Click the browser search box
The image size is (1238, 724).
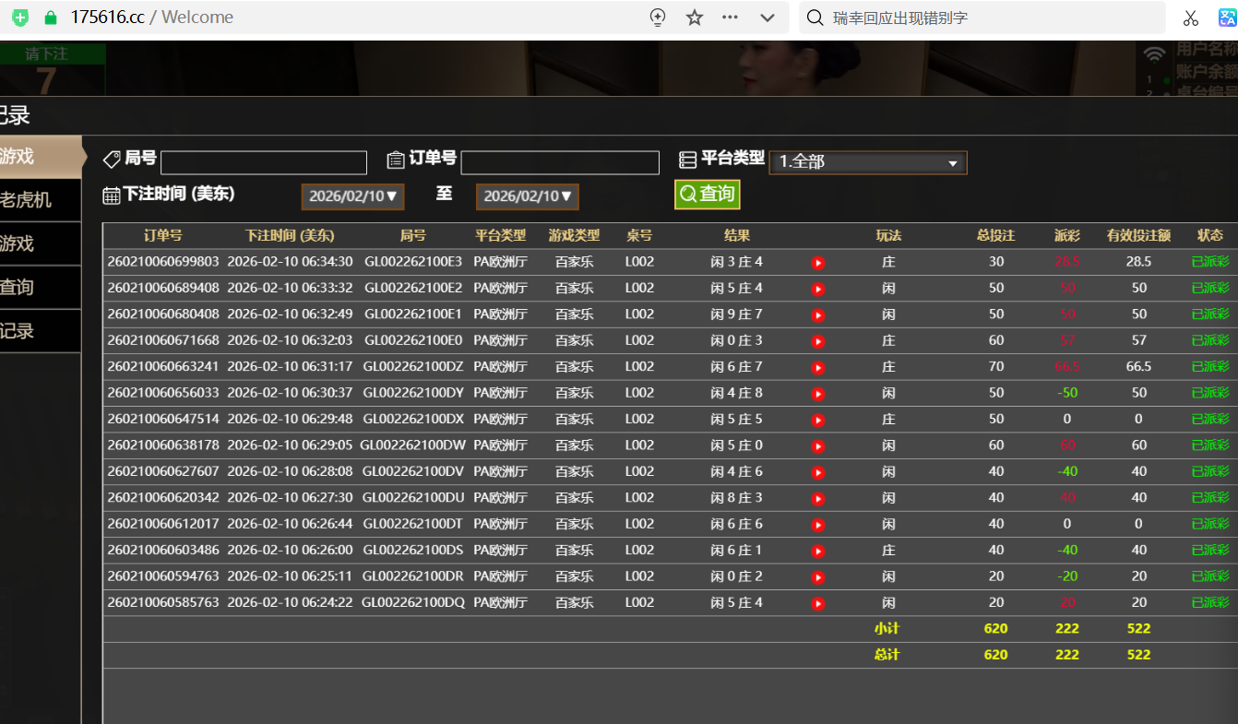click(987, 18)
